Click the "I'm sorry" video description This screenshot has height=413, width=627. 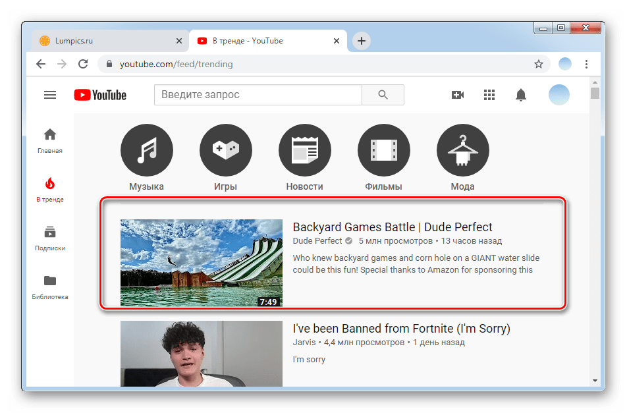click(x=309, y=360)
